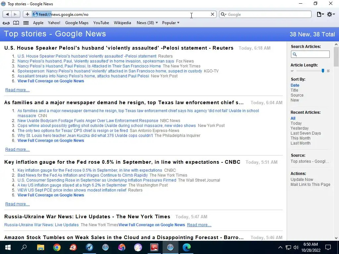Open the page menu icon
Screen dimensions: 339x254
(320, 14)
